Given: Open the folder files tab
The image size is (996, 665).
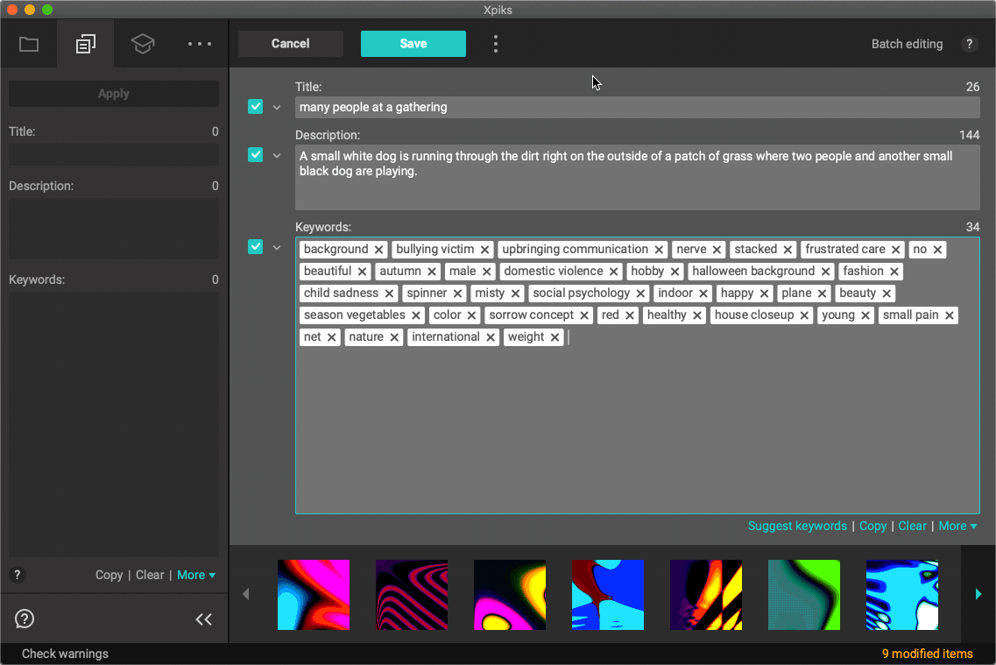Looking at the screenshot, I should (29, 44).
